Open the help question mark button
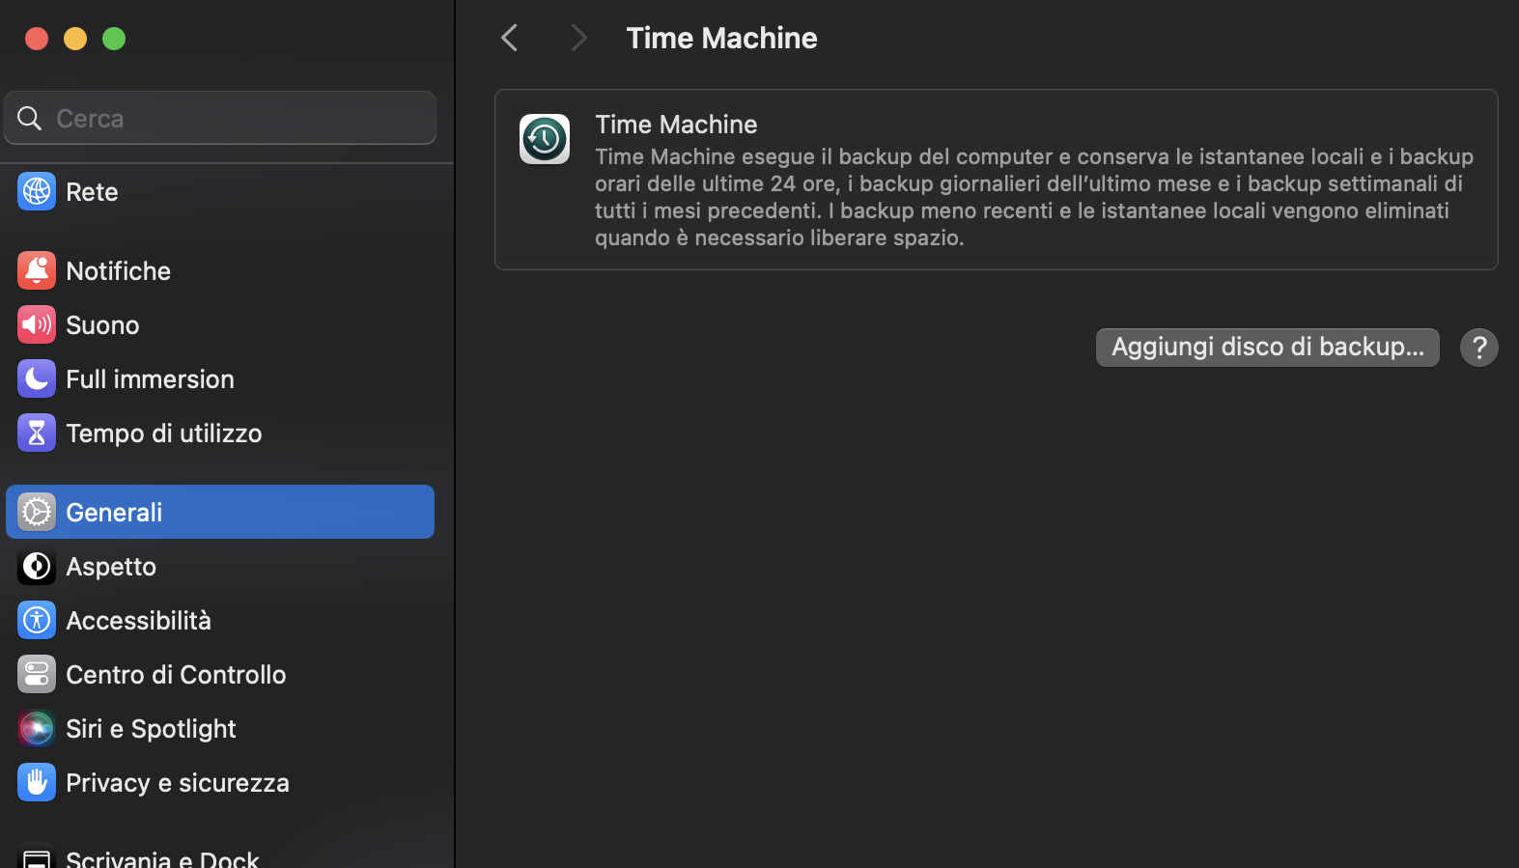The height and width of the screenshot is (868, 1519). pyautogui.click(x=1478, y=347)
